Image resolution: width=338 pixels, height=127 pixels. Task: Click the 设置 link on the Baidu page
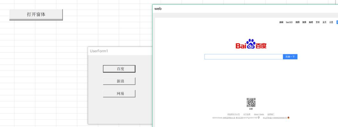pyautogui.click(x=331, y=22)
